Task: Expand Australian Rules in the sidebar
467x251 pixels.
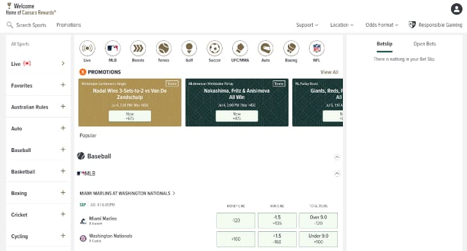Action: [63, 107]
